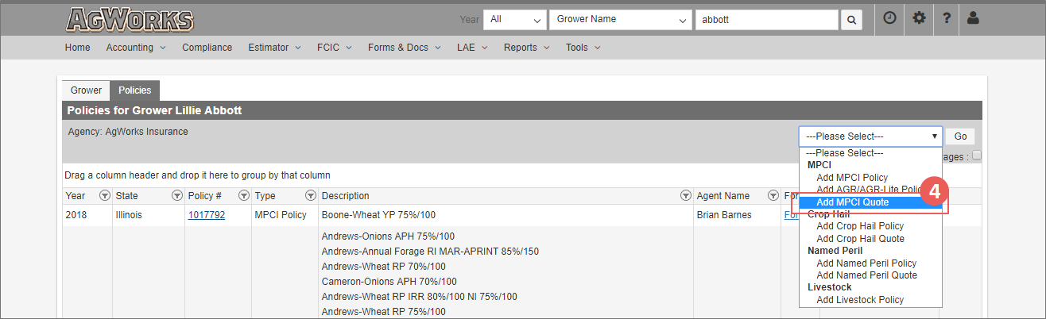Open filter icon on Agent Name column
This screenshot has height=319, width=1046.
[773, 196]
